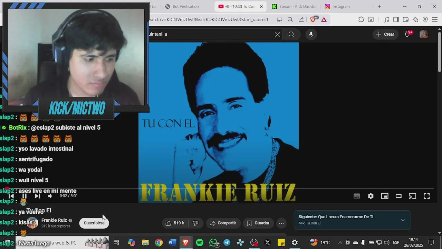Open the YouTube account avatar menu
442x249 pixels.
424,34
